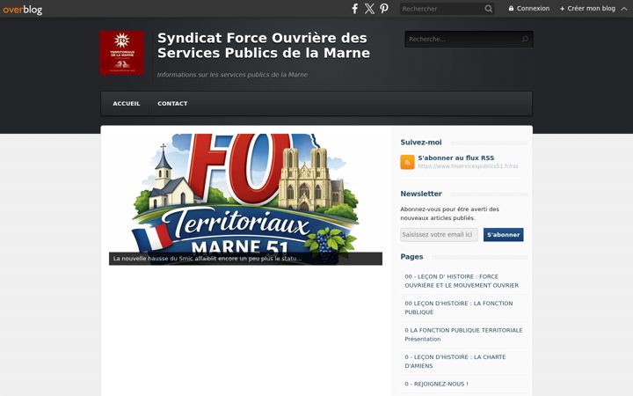This screenshot has width=633, height=396.
Task: Click Créer mon blog link
Action: point(588,8)
